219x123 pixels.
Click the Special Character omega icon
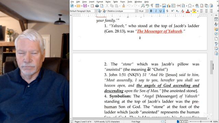tap(190, 6)
